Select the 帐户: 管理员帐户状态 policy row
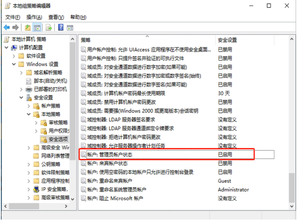Image resolution: width=297 pixels, height=220 pixels. pos(110,155)
